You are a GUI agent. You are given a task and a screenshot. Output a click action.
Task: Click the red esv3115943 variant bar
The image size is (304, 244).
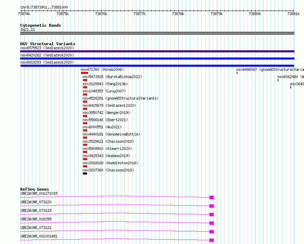tap(85, 87)
